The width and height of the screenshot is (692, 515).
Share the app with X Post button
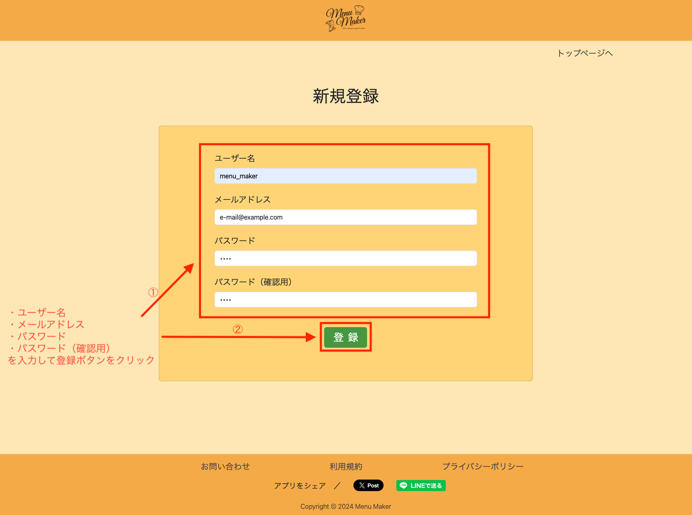(368, 485)
